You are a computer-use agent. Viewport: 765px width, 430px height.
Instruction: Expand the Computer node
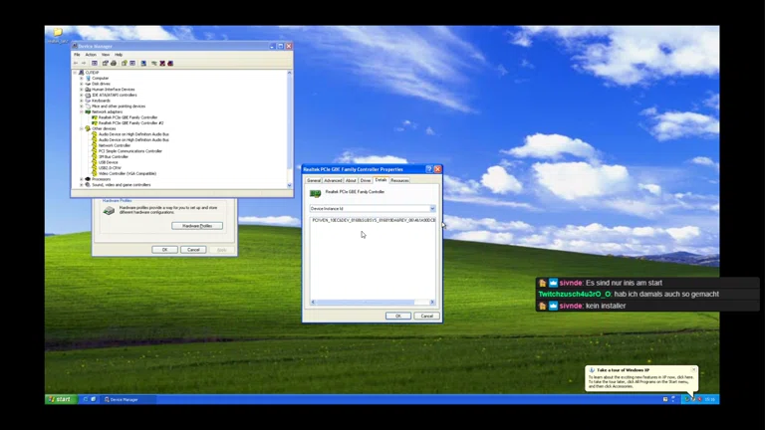point(82,78)
